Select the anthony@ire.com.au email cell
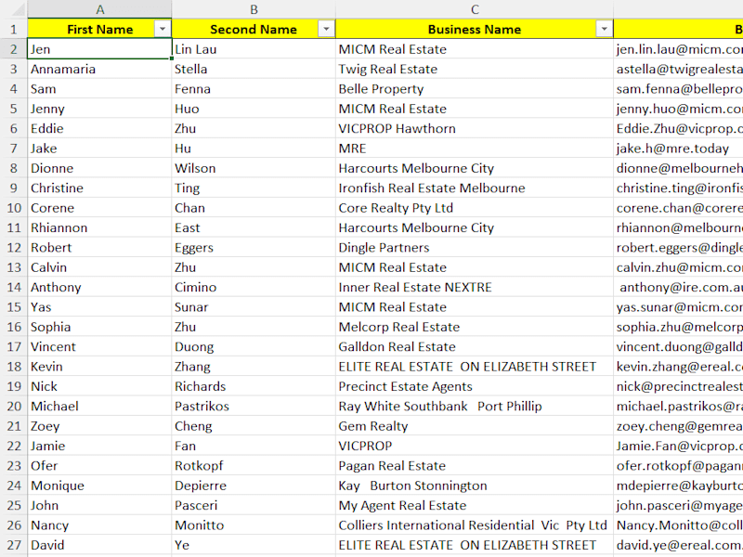 click(678, 287)
